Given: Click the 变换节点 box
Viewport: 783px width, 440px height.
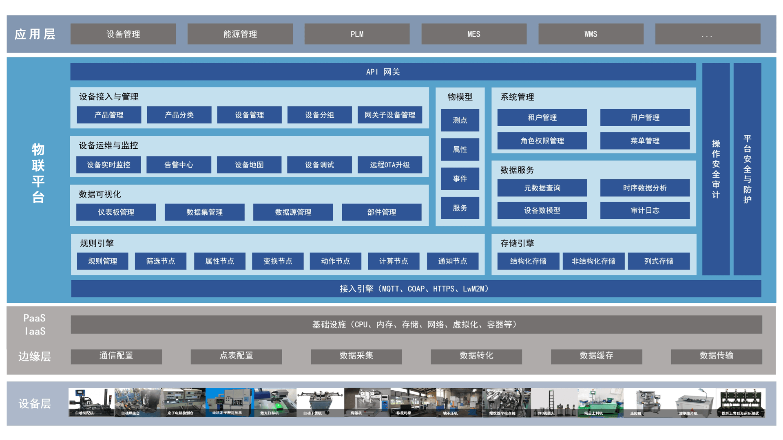Looking at the screenshot, I should 278,261.
